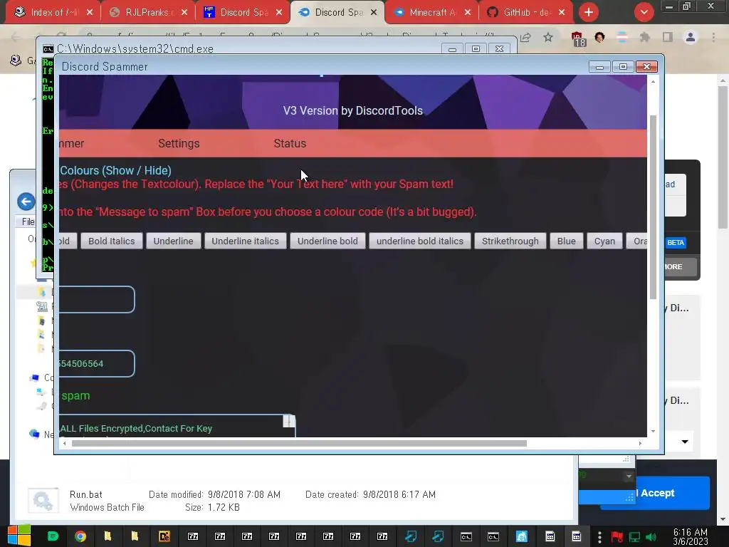
Task: Click message box with ALL Files Encrypted
Action: point(177,426)
